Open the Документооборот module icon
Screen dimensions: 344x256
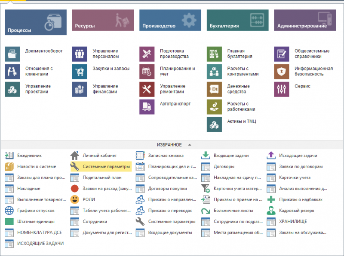pos(12,54)
